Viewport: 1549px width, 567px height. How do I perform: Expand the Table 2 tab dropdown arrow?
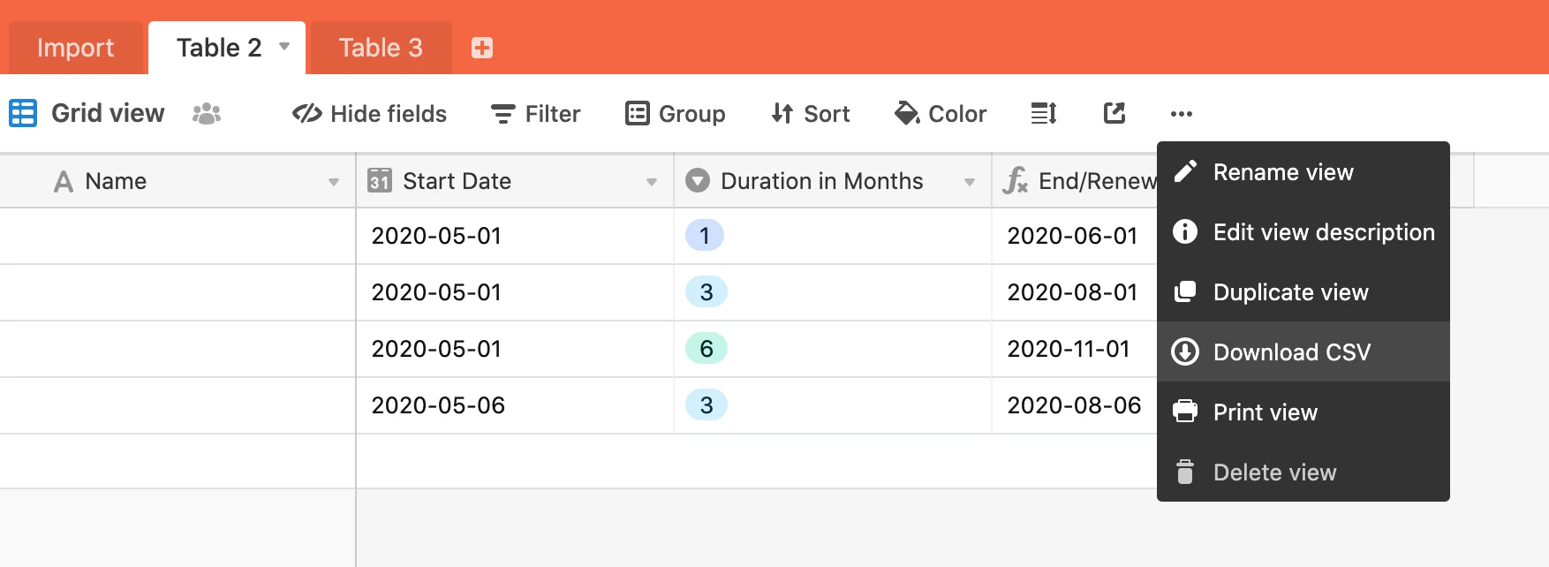(284, 46)
